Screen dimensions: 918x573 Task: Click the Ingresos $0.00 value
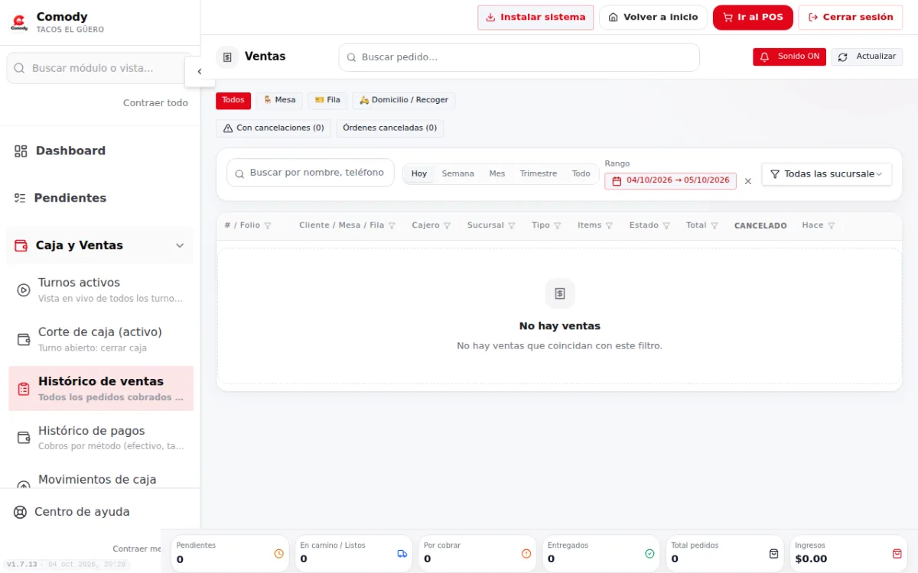tap(811, 559)
